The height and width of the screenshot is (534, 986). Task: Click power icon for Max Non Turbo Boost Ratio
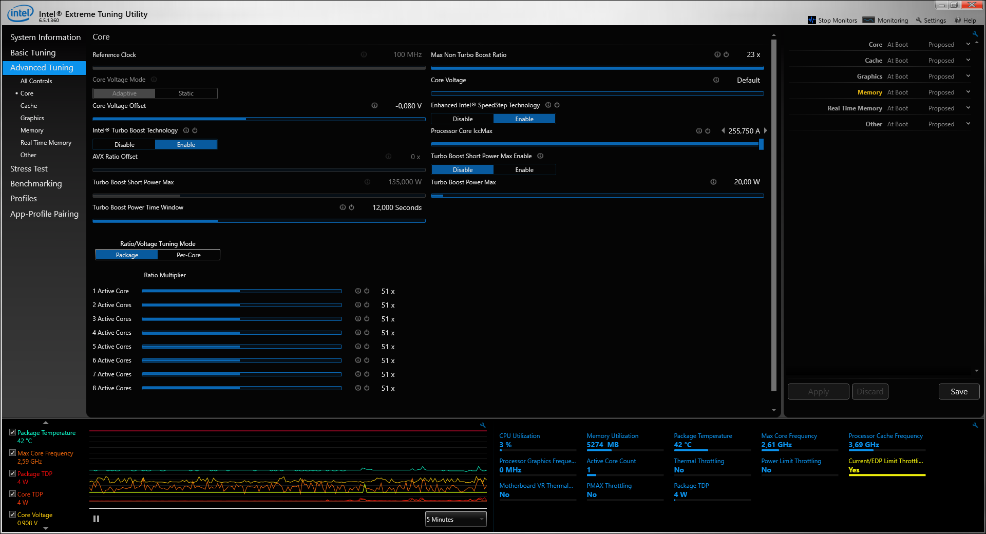tap(726, 54)
